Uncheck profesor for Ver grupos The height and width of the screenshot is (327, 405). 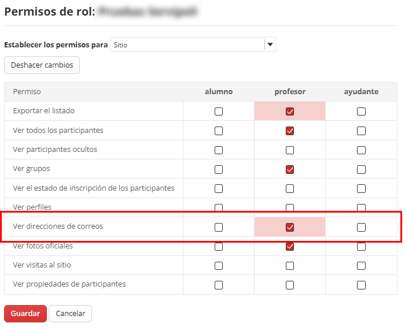coord(290,169)
